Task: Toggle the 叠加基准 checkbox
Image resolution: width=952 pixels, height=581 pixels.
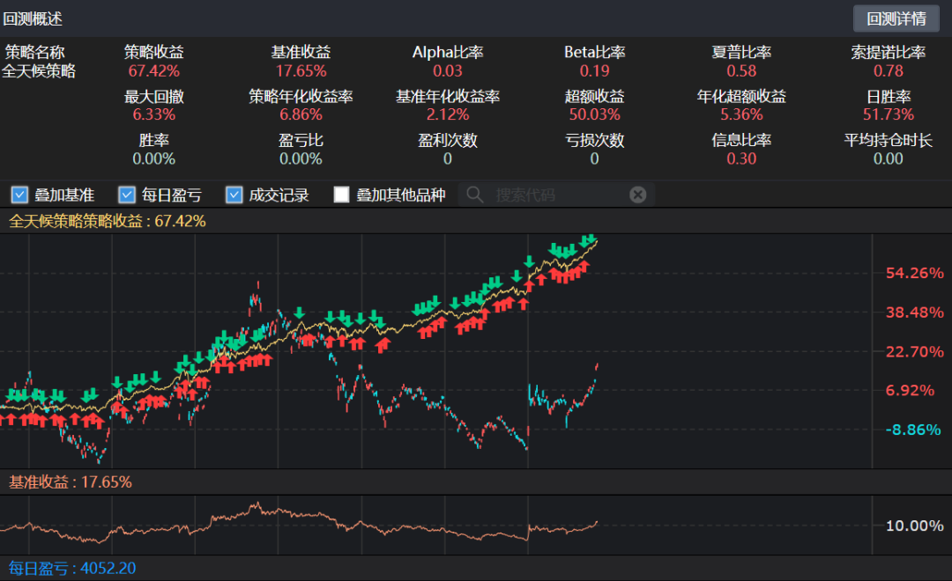Action: 19,195
